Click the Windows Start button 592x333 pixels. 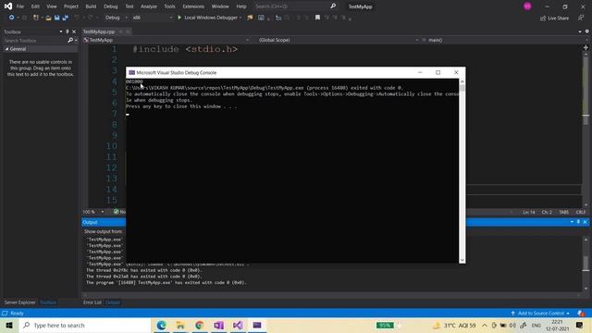pyautogui.click(x=9, y=325)
